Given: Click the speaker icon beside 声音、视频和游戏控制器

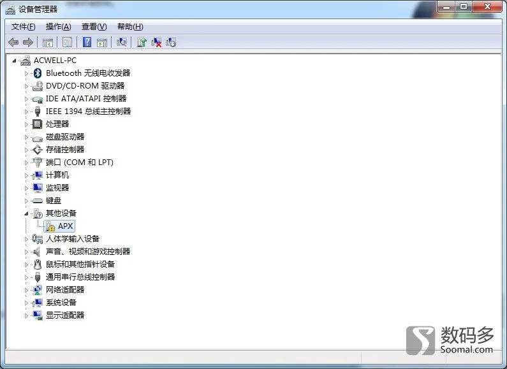Looking at the screenshot, I should pos(36,251).
